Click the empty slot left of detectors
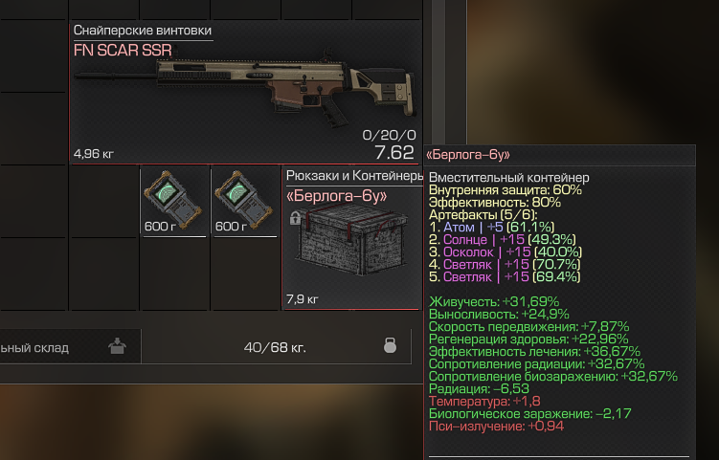Viewport: 719px width, 460px height. click(104, 201)
